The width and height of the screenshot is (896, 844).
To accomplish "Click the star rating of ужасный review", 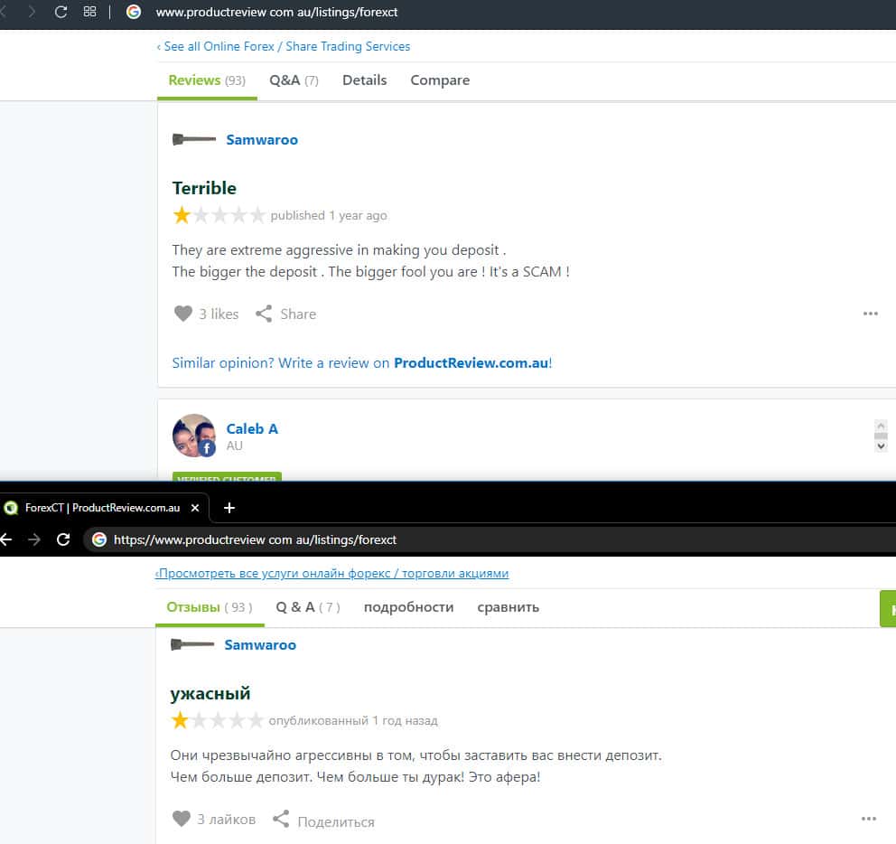I will (217, 720).
